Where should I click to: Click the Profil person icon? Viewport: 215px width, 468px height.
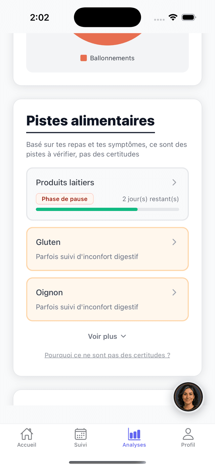tap(188, 434)
